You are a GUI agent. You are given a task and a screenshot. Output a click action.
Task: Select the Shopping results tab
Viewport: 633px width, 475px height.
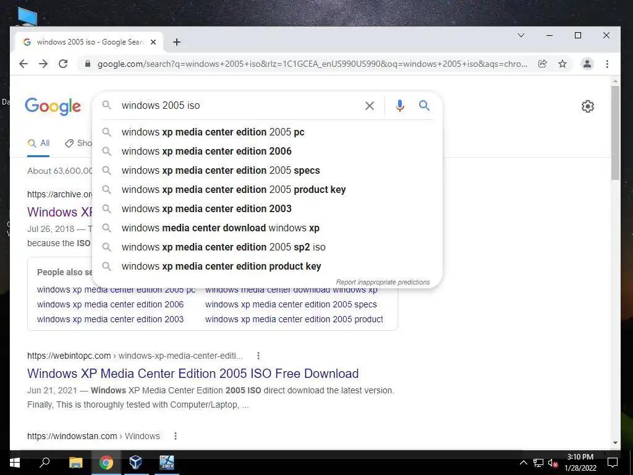click(x=79, y=143)
